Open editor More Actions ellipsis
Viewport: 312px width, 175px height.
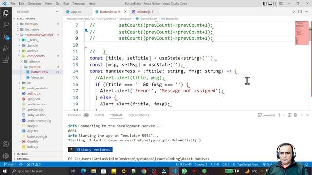(307, 12)
